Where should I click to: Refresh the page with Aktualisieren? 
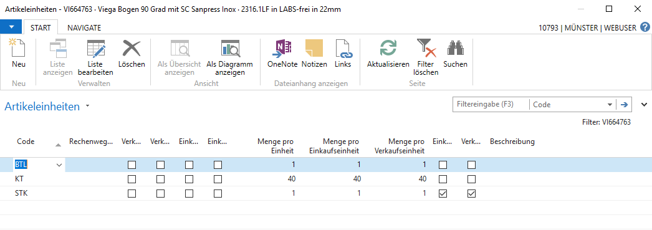(x=388, y=53)
